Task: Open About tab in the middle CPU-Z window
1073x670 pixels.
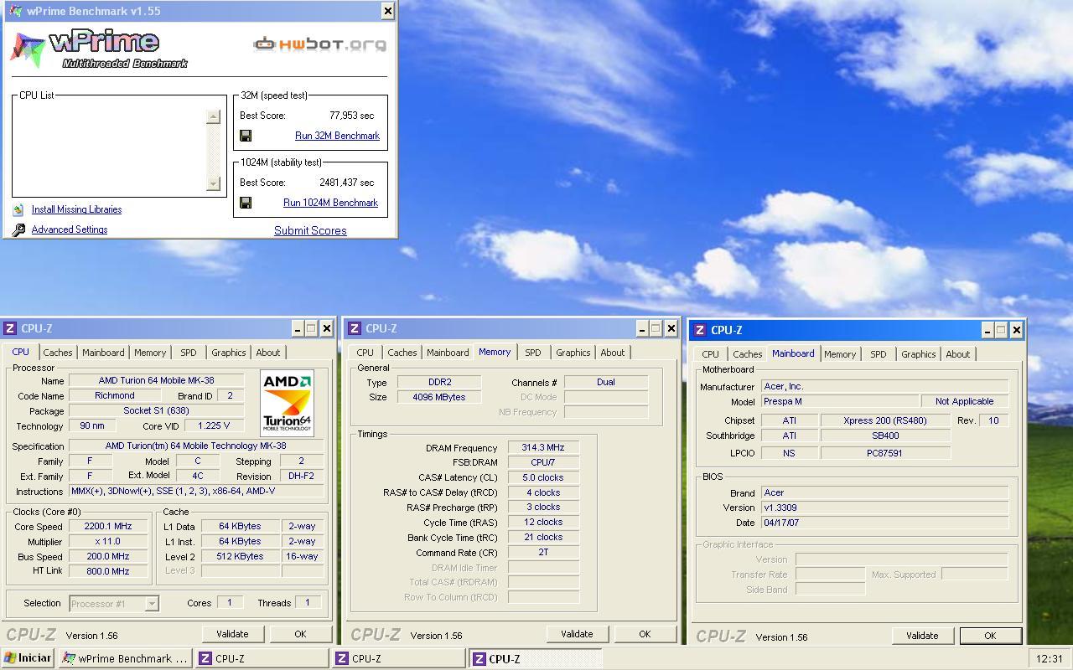Action: tap(613, 353)
